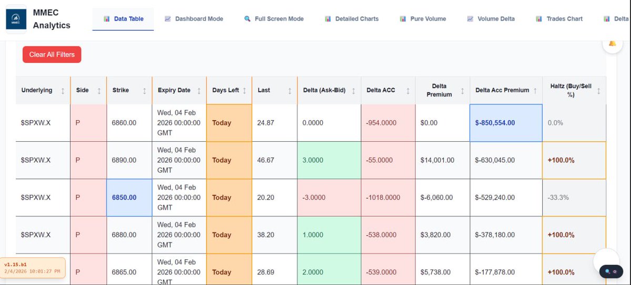
Task: Click the magnifier icon on Full Screen Mode
Action: (x=248, y=19)
